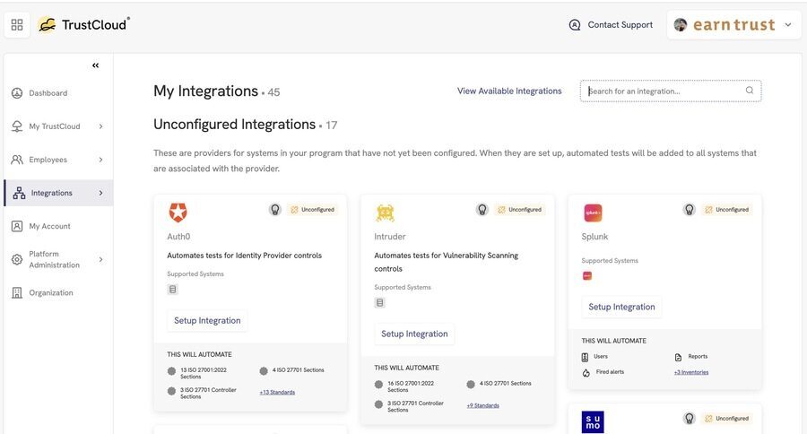Click Auth0 supported system icon
Screen dimensions: 807x434
[173, 290]
